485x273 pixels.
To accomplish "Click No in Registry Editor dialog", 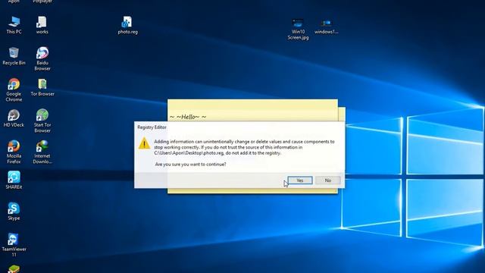I will pyautogui.click(x=328, y=180).
